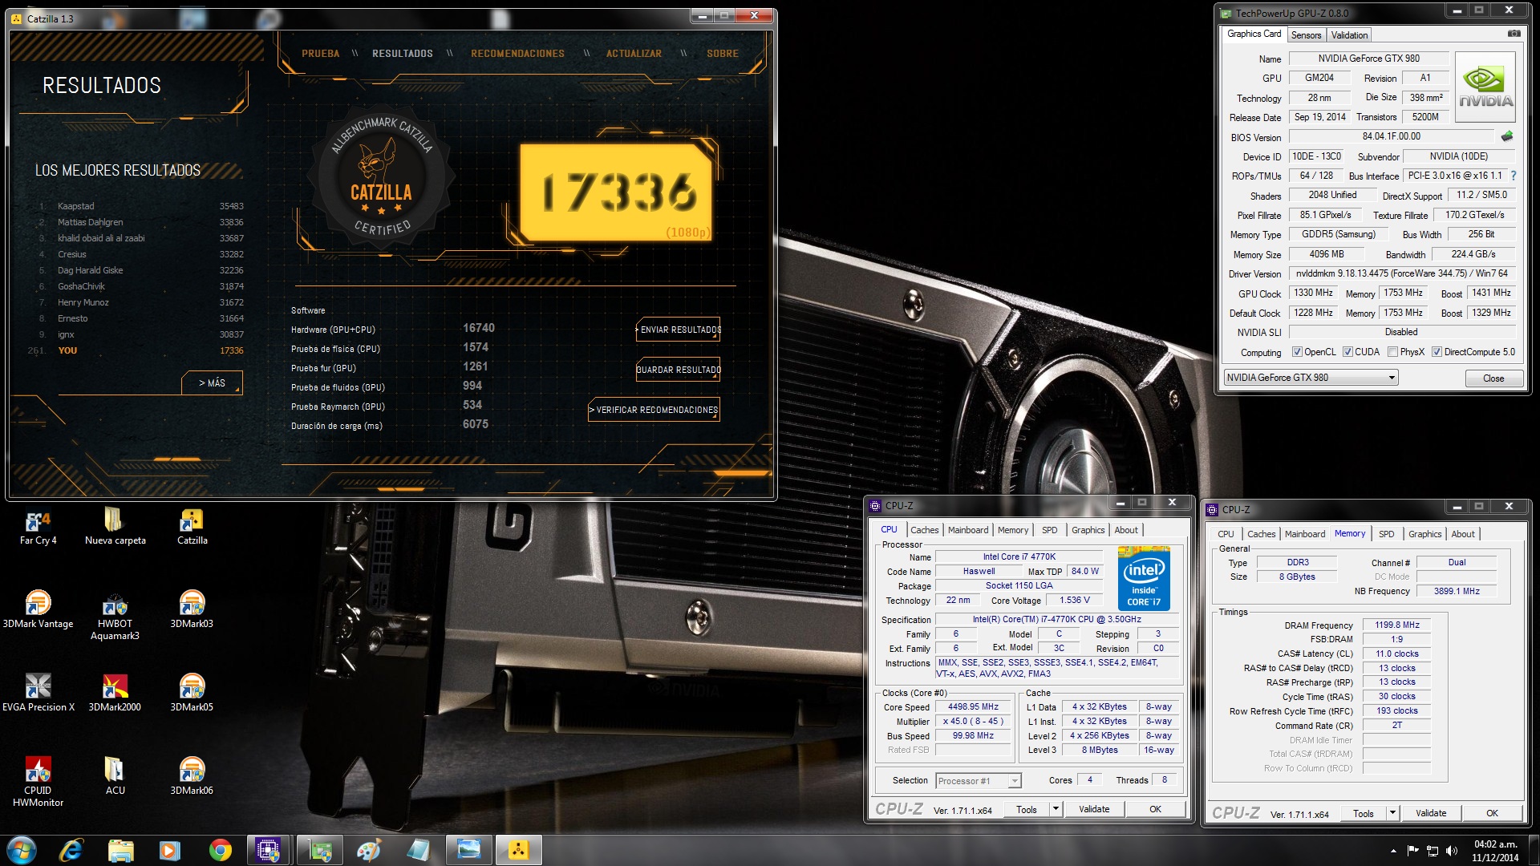Launch 3DMark06 desktop icon
Image resolution: width=1540 pixels, height=866 pixels.
192,776
